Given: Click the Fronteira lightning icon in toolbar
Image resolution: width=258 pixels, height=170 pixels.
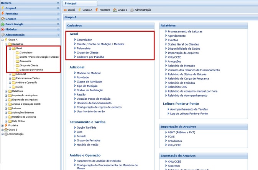Looking at the screenshot, I should coord(97,10).
